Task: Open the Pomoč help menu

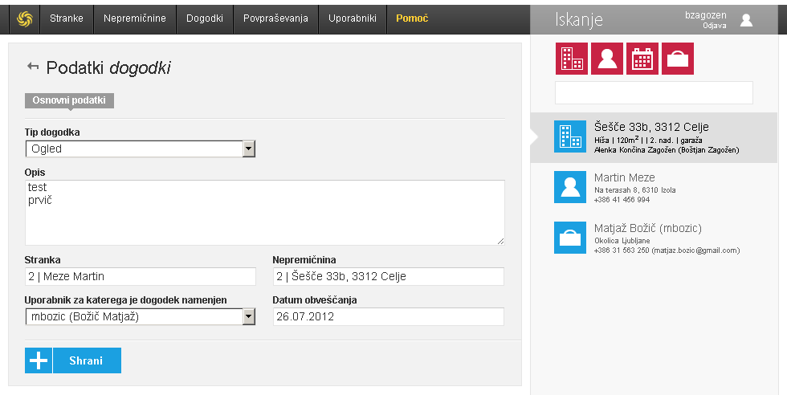Action: 412,18
